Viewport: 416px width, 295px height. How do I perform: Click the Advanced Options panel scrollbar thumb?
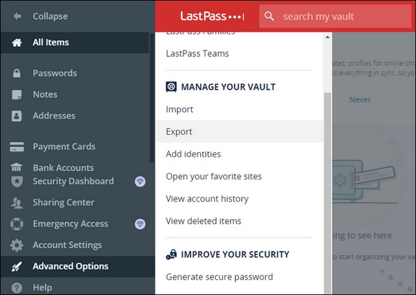tap(328, 193)
